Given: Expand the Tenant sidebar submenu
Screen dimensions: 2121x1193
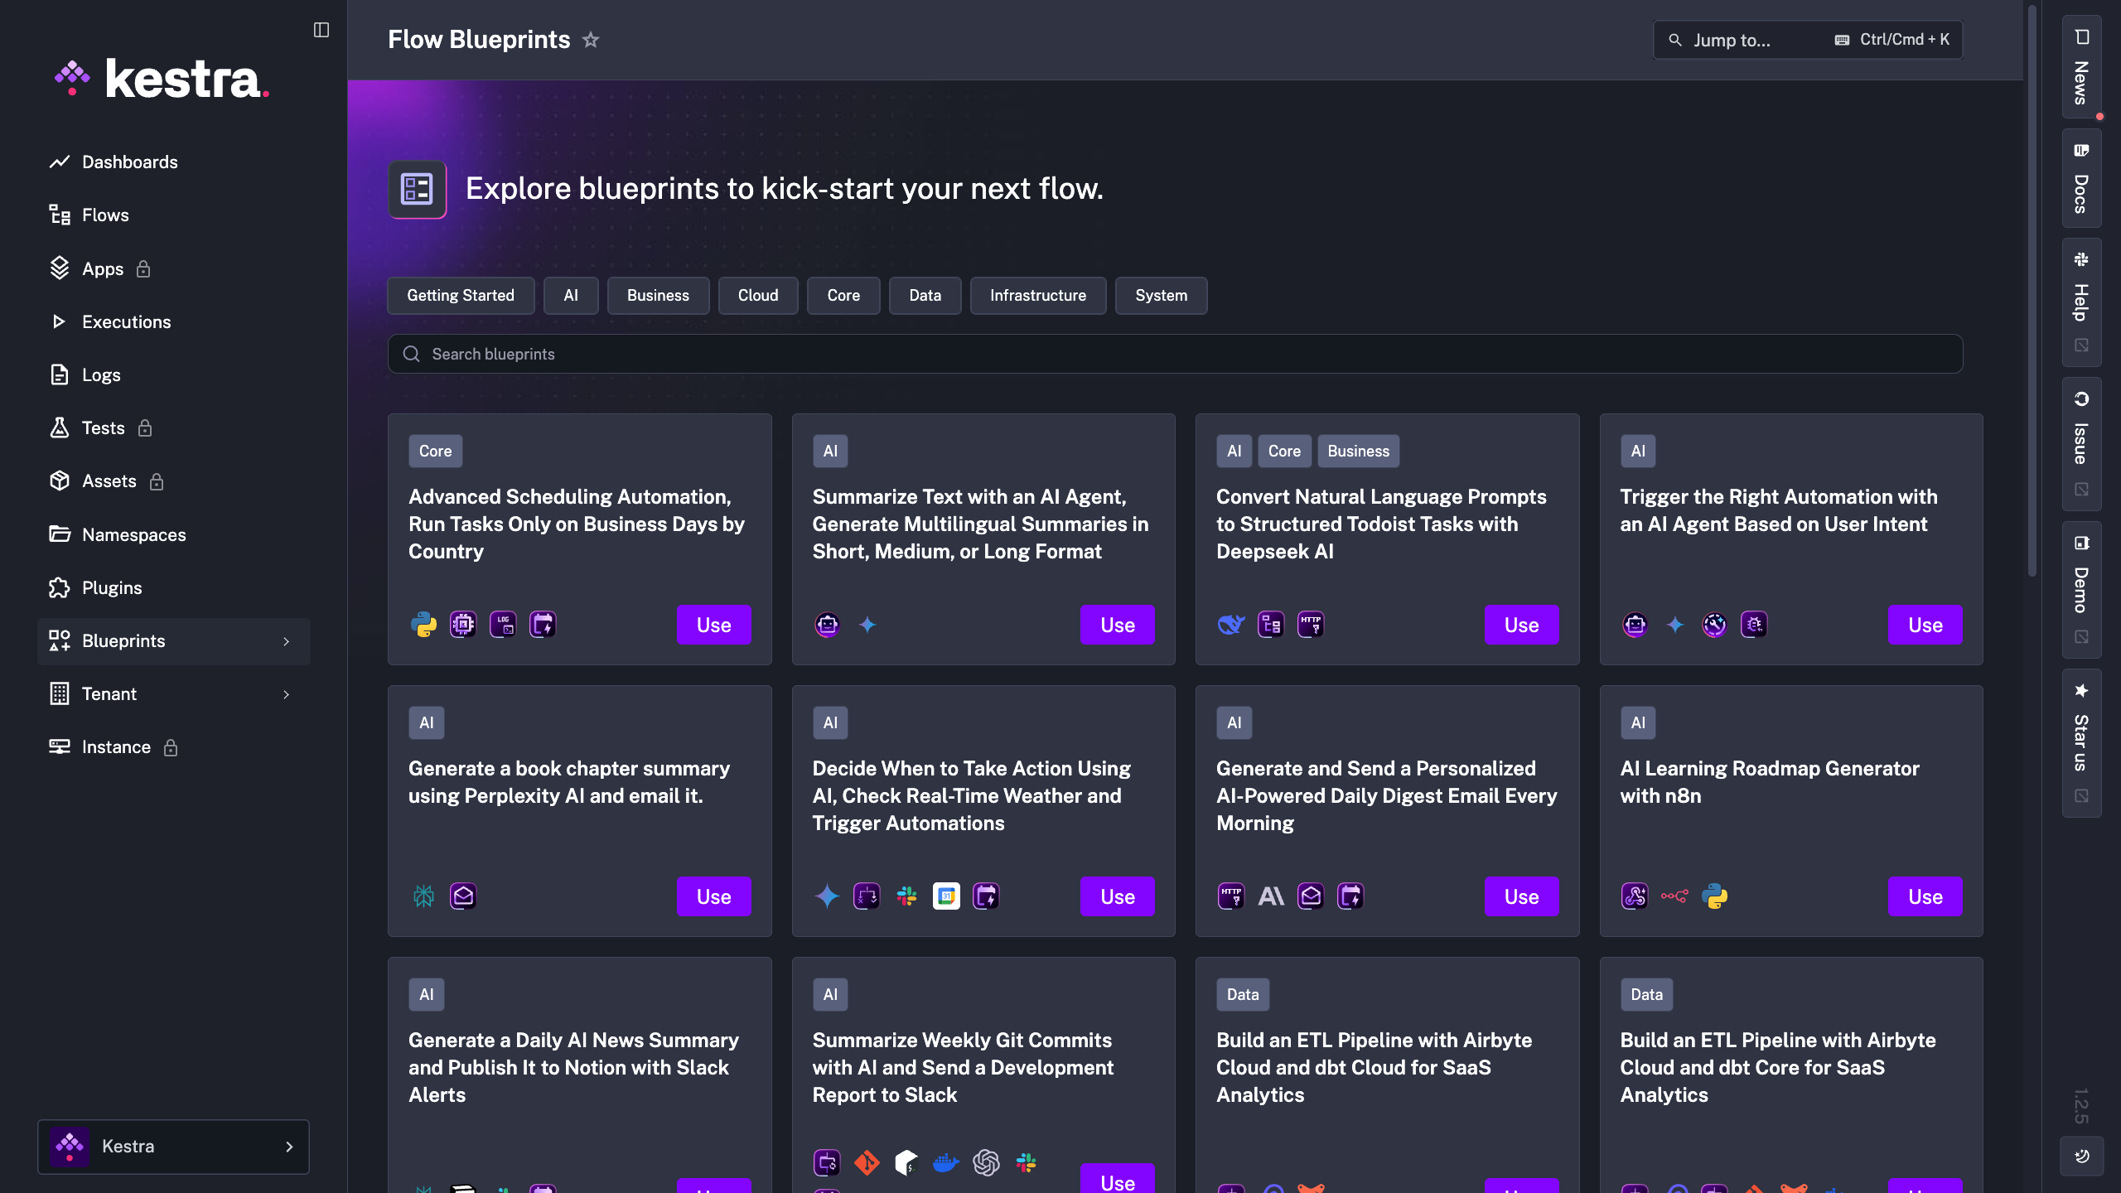Looking at the screenshot, I should 286,694.
